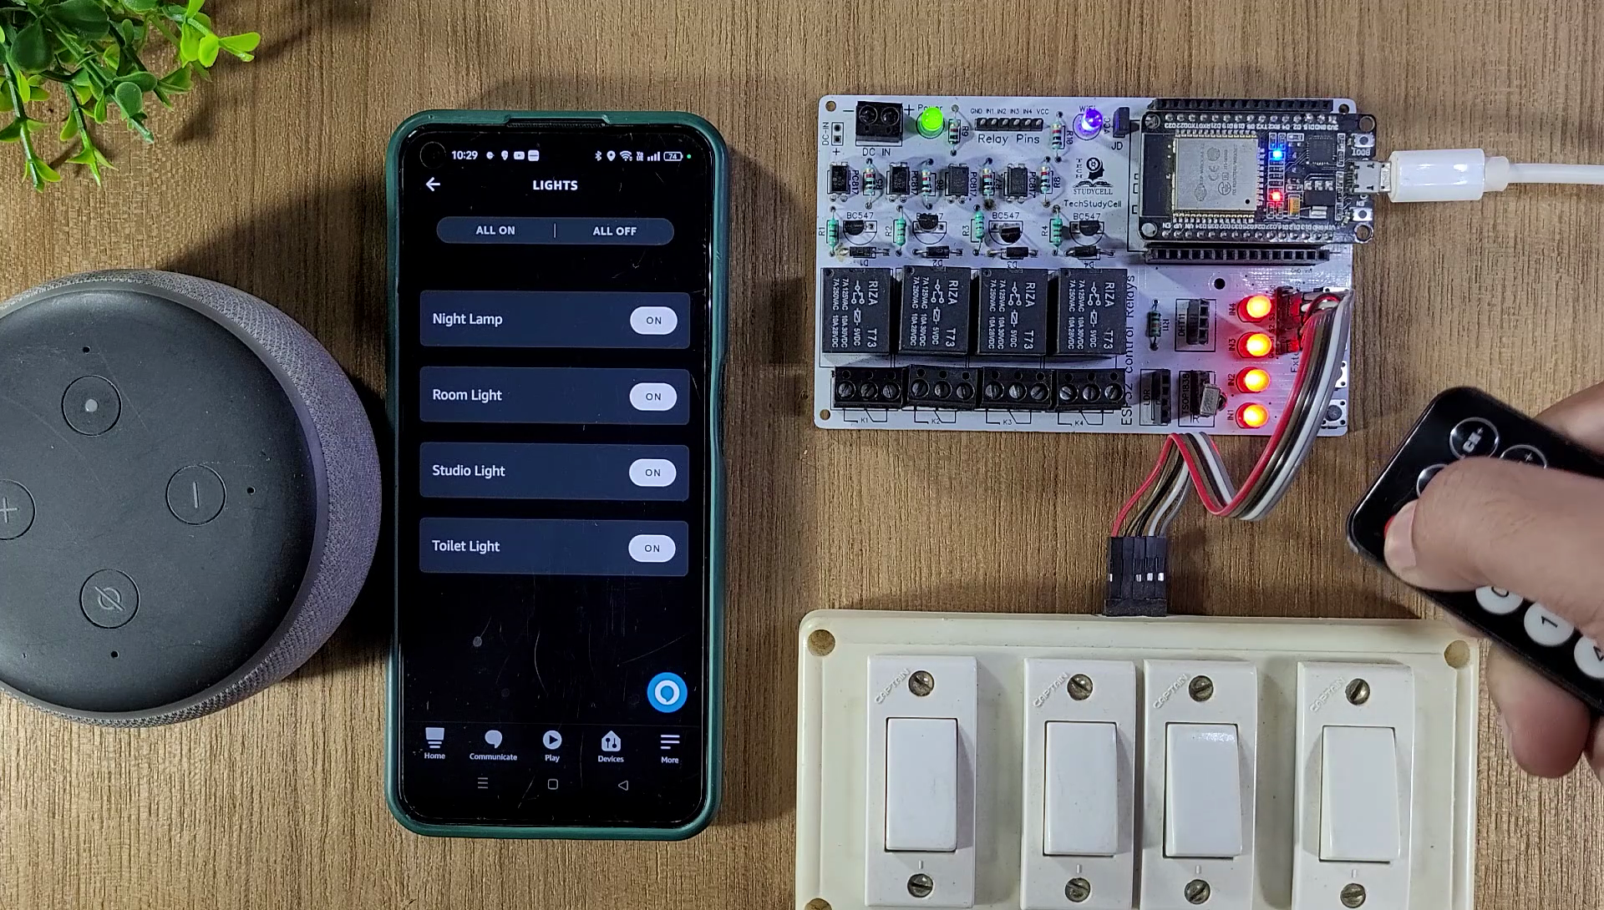1604x910 pixels.
Task: Select the Night Lamp label
Action: 468,318
